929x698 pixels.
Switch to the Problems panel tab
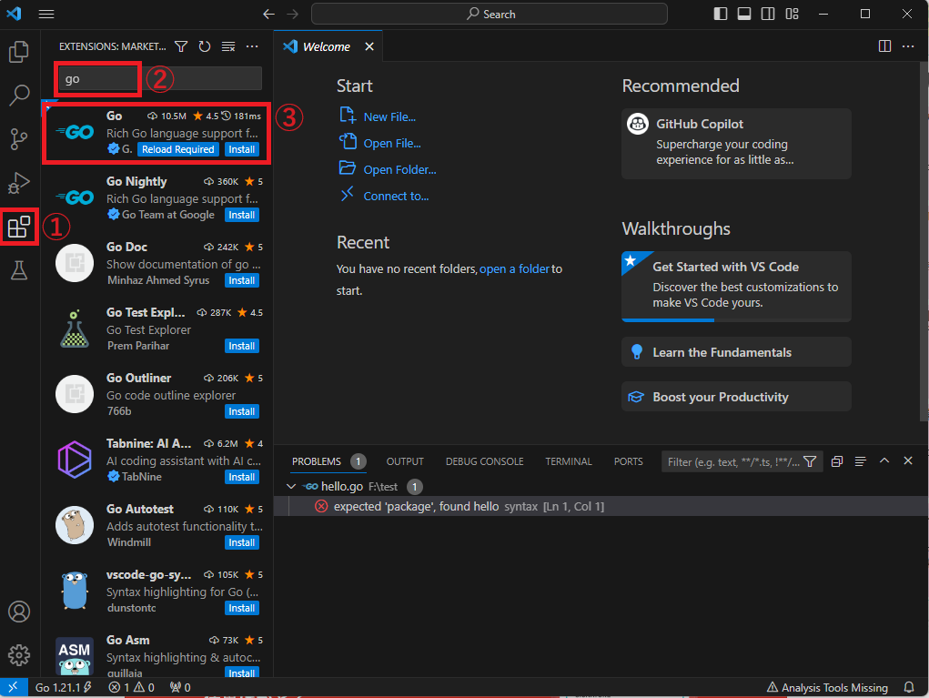pos(317,461)
